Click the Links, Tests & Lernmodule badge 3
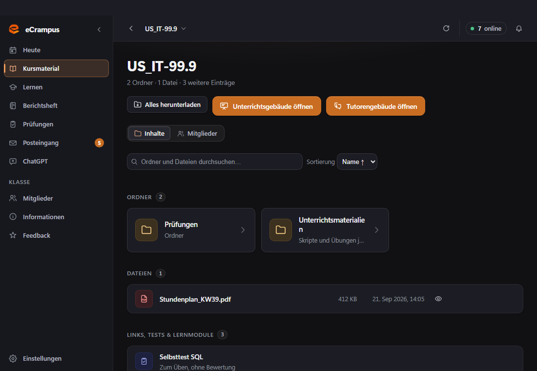The width and height of the screenshot is (537, 371). 222,335
